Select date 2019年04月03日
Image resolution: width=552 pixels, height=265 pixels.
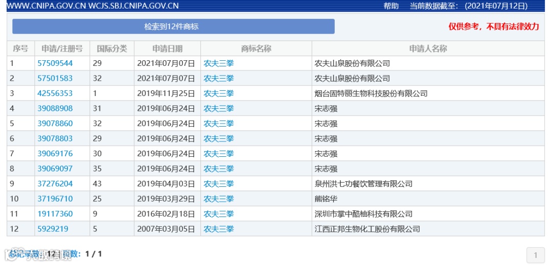pyautogui.click(x=166, y=184)
